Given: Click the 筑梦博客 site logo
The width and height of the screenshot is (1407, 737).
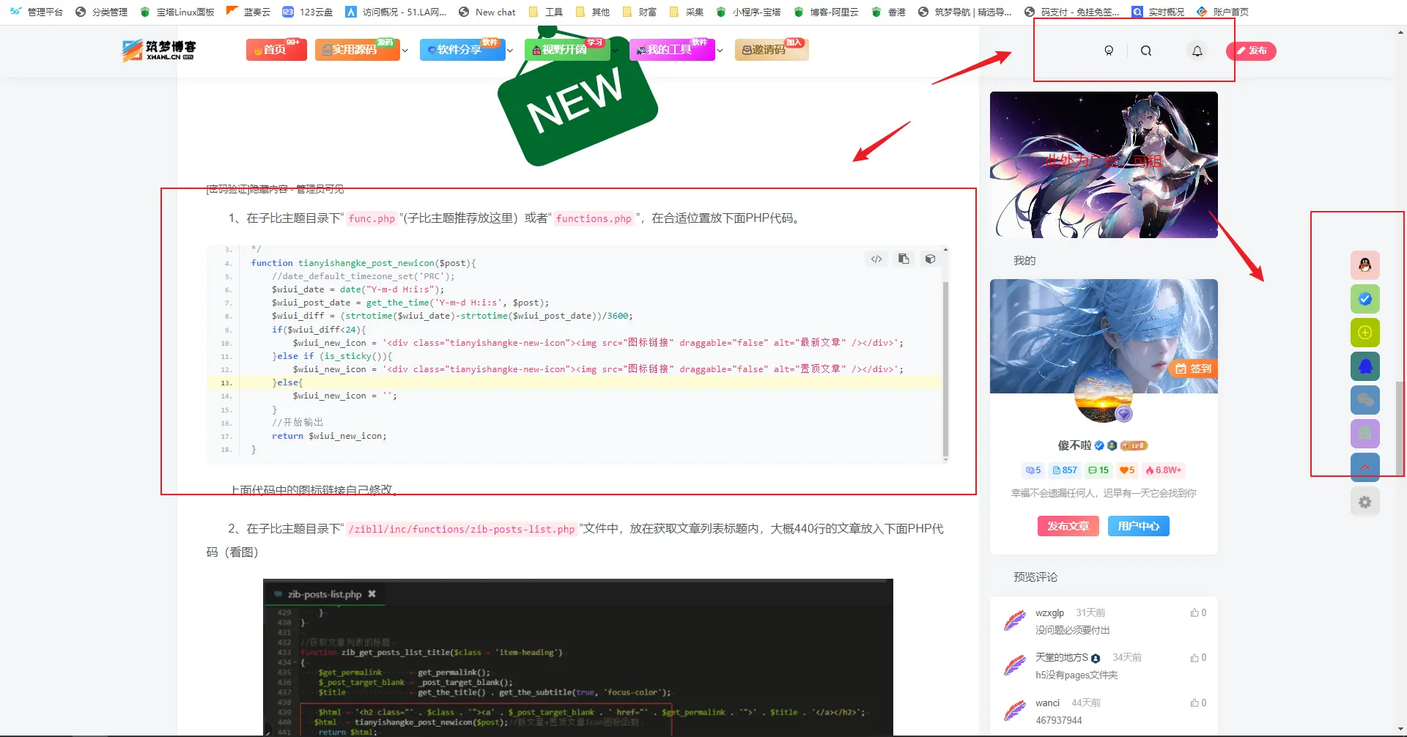Looking at the screenshot, I should [x=159, y=50].
